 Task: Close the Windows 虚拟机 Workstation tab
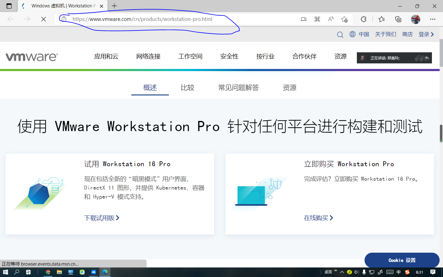tap(102, 6)
